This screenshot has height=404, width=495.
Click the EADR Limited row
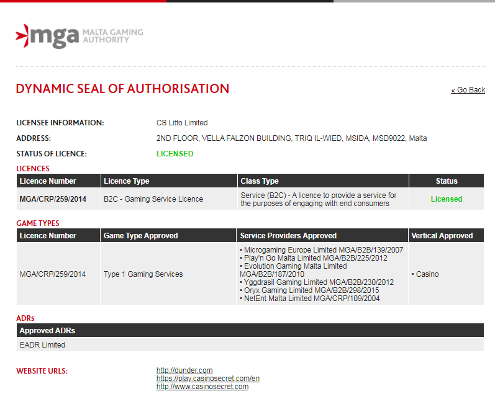(250, 344)
